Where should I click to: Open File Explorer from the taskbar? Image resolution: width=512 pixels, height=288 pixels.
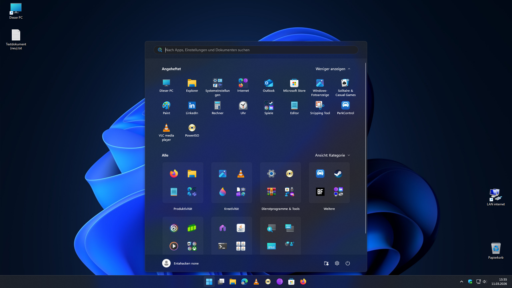coord(233,282)
